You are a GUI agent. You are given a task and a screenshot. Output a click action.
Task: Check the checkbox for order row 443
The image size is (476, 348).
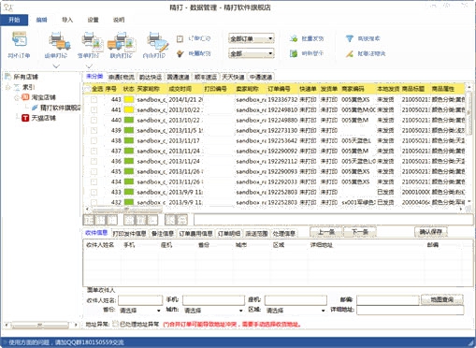(x=94, y=100)
